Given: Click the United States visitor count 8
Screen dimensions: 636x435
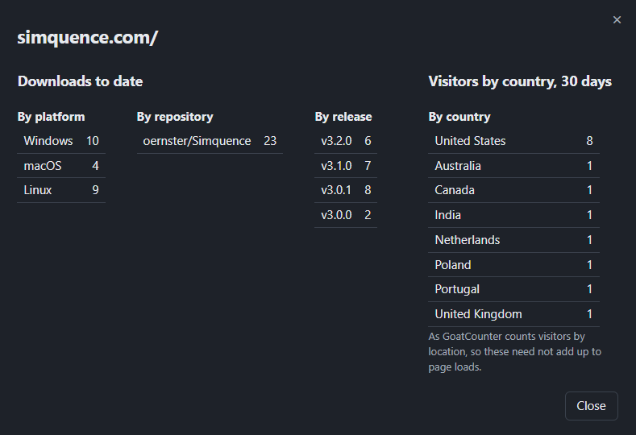Looking at the screenshot, I should [x=589, y=141].
